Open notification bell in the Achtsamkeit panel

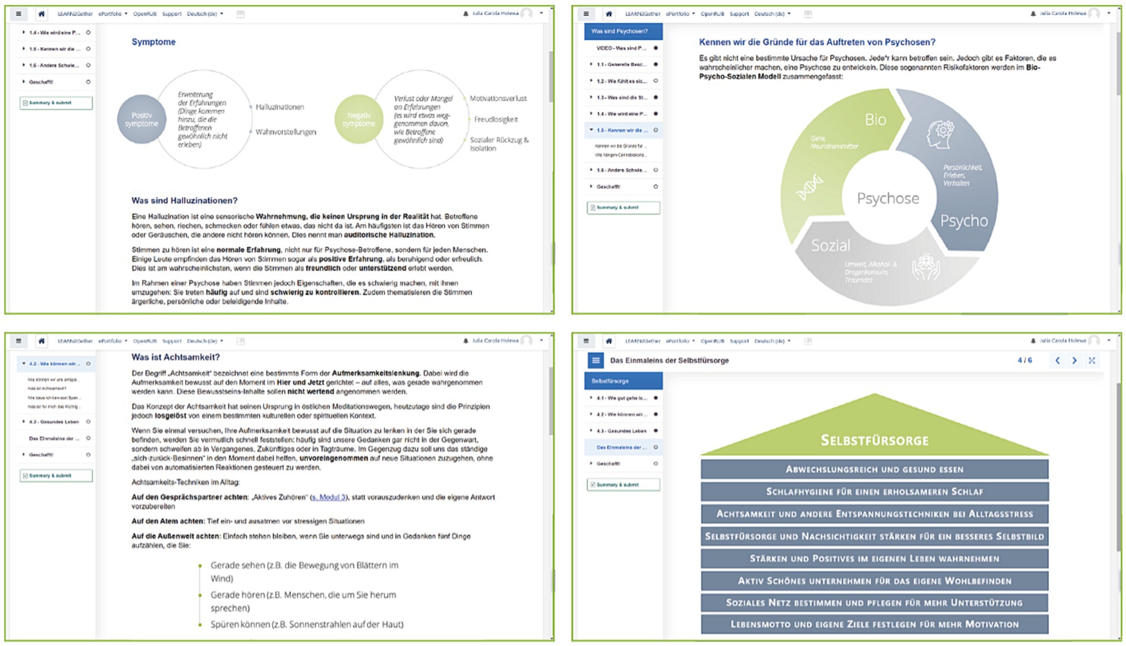coord(465,341)
